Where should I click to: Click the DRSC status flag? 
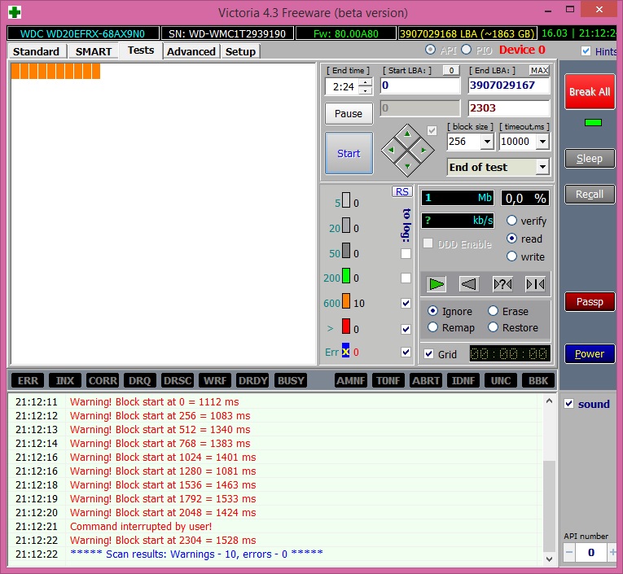pos(178,381)
